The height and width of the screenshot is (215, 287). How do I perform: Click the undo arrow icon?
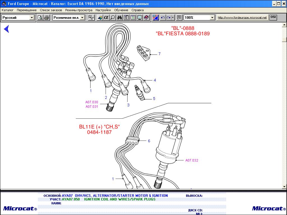(163, 18)
